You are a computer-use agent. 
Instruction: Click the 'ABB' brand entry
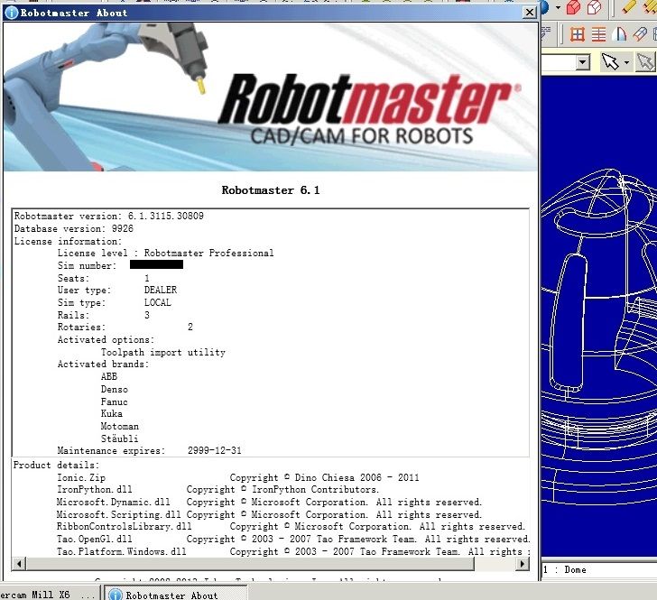coord(109,376)
